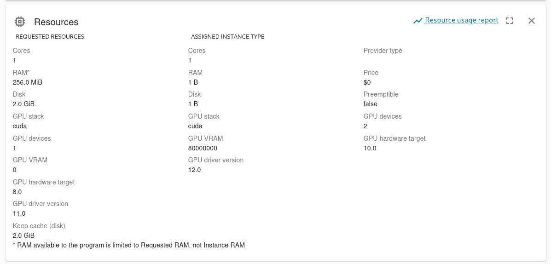Select the requested RAM value 256.0 MiB
This screenshot has height=264, width=551.
point(28,82)
